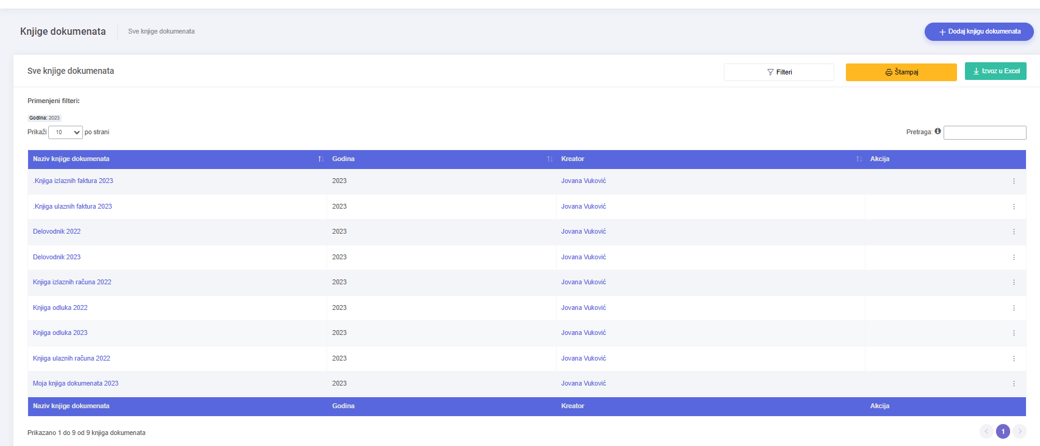This screenshot has width=1040, height=446.
Task: Sort by Naziv knjige dokumenata column
Action: [x=320, y=159]
